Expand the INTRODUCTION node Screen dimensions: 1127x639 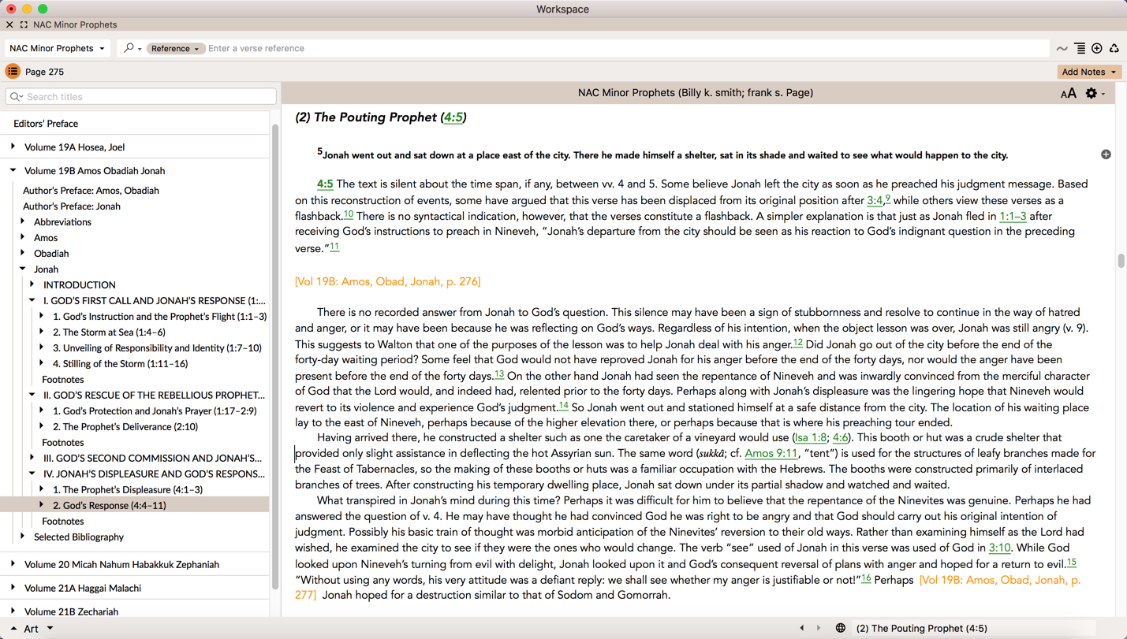32,284
